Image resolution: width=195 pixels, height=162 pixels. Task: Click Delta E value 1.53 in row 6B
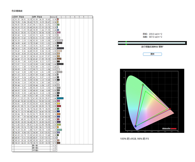point(54,48)
